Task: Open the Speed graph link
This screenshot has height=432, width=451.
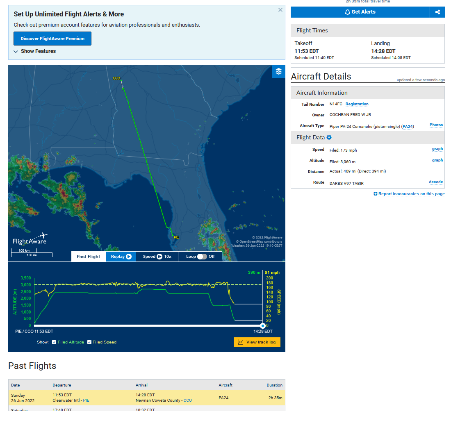Action: click(437, 149)
